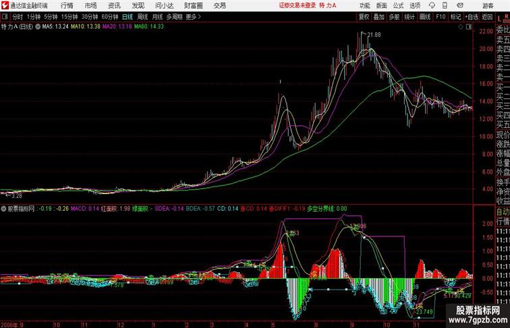This screenshot has height=328, width=510.
Task: Click 证券交易未登录 login status
Action: (x=297, y=5)
